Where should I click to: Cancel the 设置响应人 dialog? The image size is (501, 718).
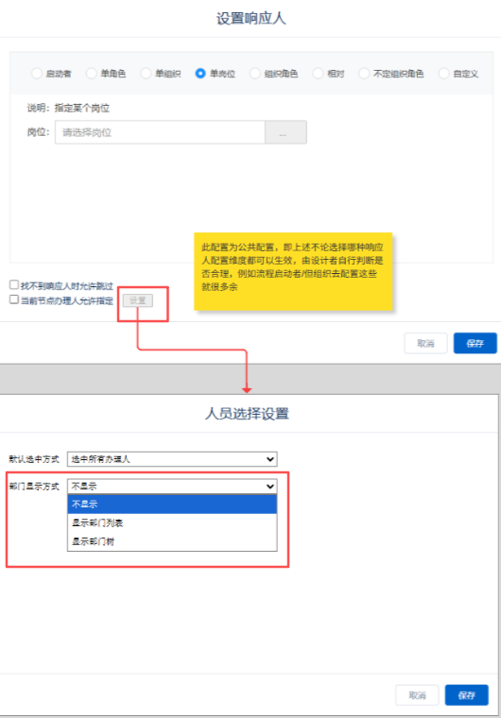tap(425, 344)
